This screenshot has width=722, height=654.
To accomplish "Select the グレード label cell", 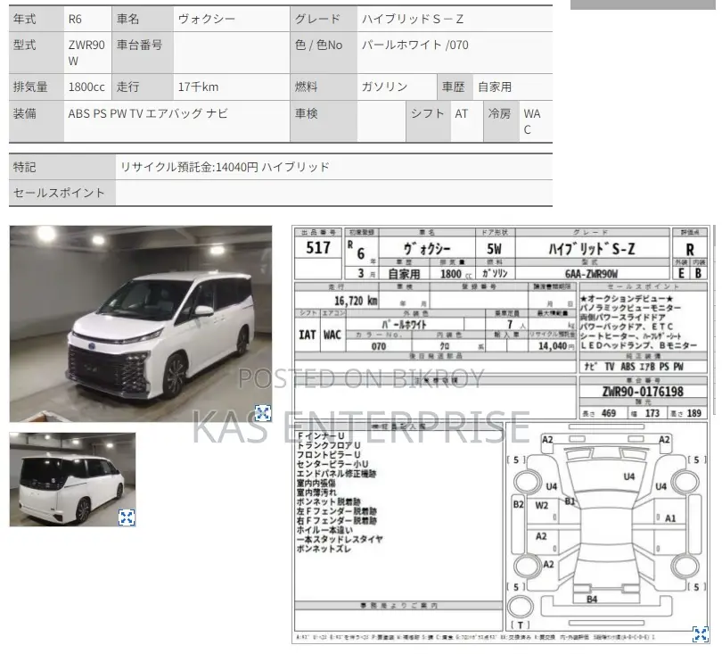I will pos(324,19).
